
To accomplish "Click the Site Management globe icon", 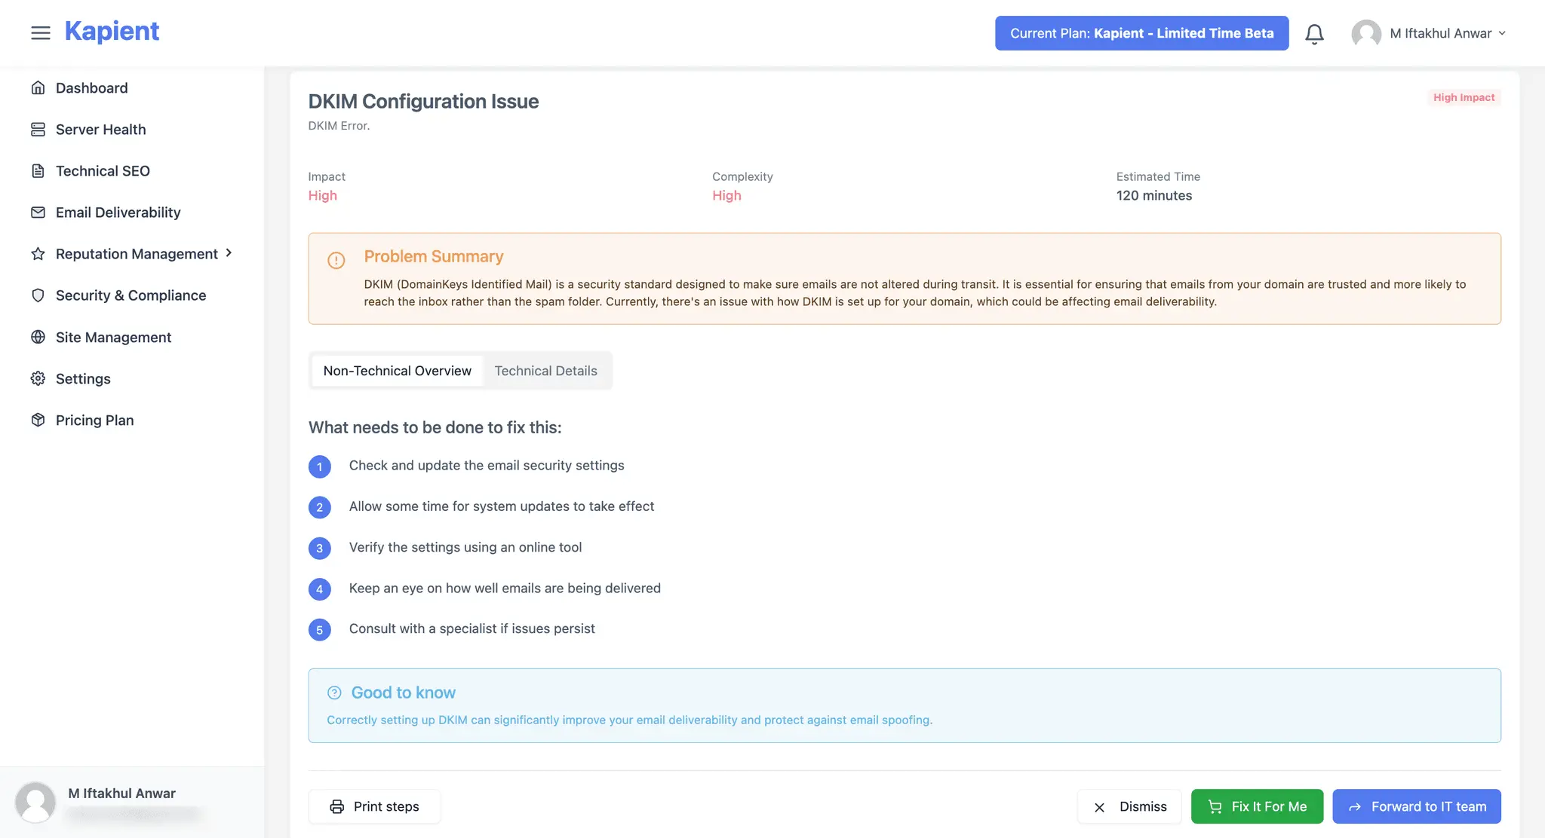I will point(38,337).
